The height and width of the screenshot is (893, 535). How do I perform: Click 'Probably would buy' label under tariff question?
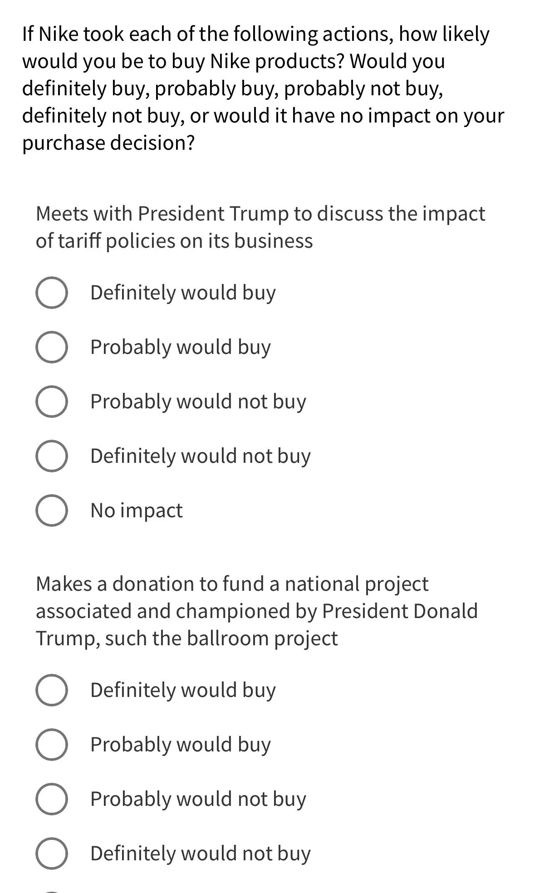coord(181,348)
